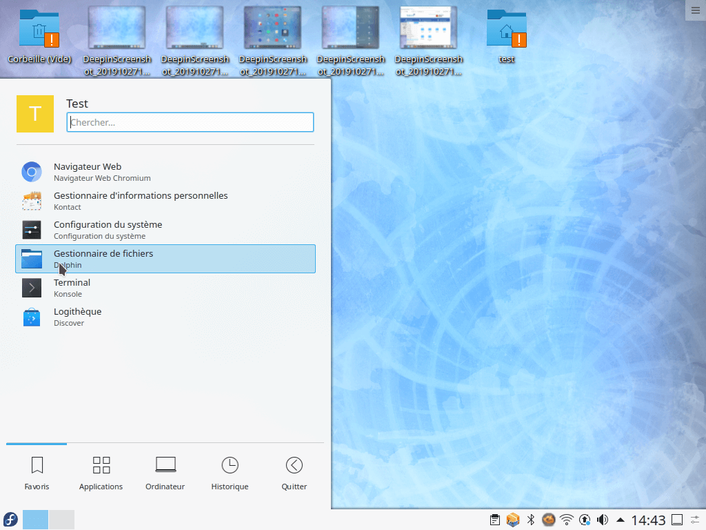Open the audio volume tray icon

603,520
